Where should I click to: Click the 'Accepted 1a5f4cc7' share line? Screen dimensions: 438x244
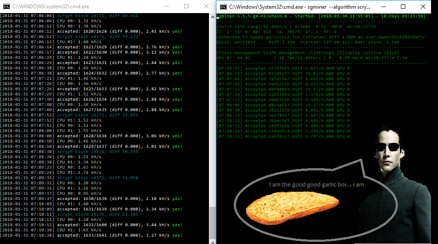coord(283,136)
